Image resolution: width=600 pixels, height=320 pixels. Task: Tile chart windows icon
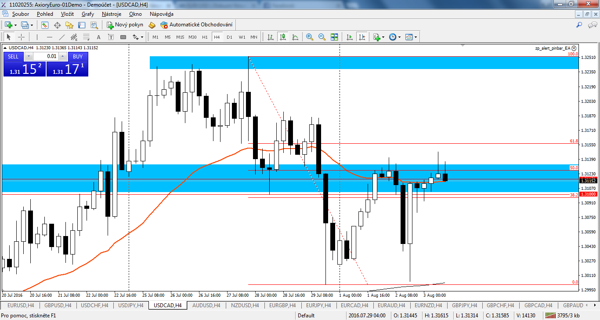(334, 37)
